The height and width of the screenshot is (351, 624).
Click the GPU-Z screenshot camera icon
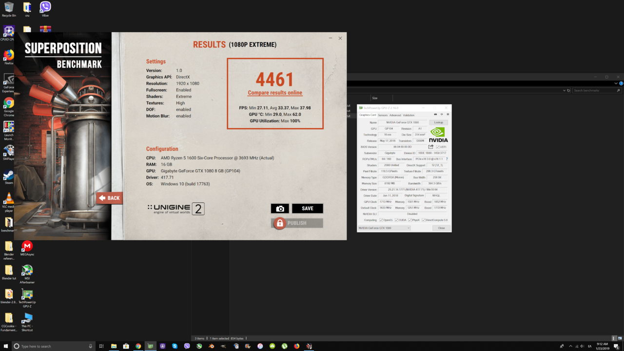click(x=435, y=115)
